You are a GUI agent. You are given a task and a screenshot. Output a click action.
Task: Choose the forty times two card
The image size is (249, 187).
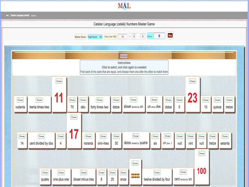click(x=100, y=100)
